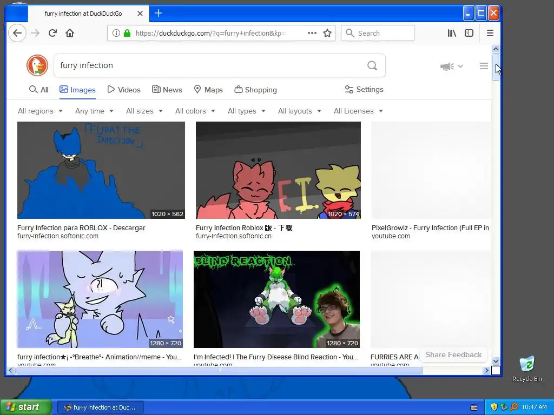
Task: Expand the All layouts filter
Action: 299,111
